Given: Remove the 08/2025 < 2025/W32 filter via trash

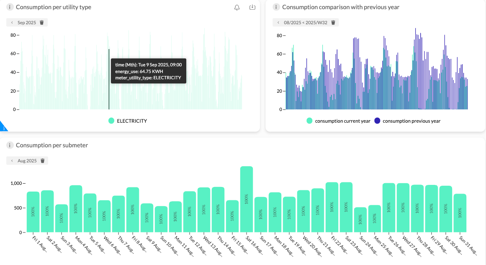Looking at the screenshot, I should pyautogui.click(x=333, y=23).
